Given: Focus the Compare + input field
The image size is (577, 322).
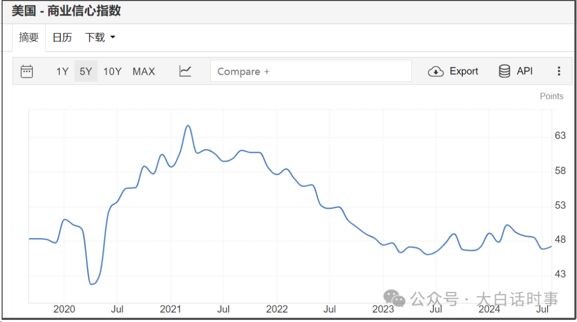Looking at the screenshot, I should (311, 71).
